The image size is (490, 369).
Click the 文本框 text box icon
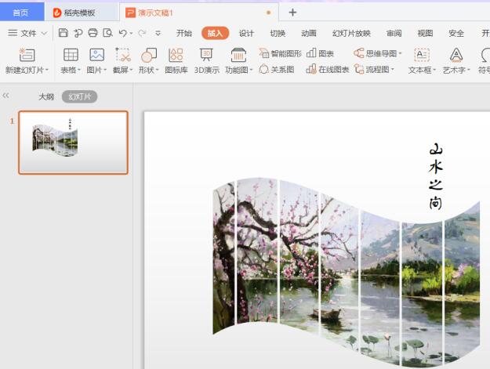coord(422,55)
